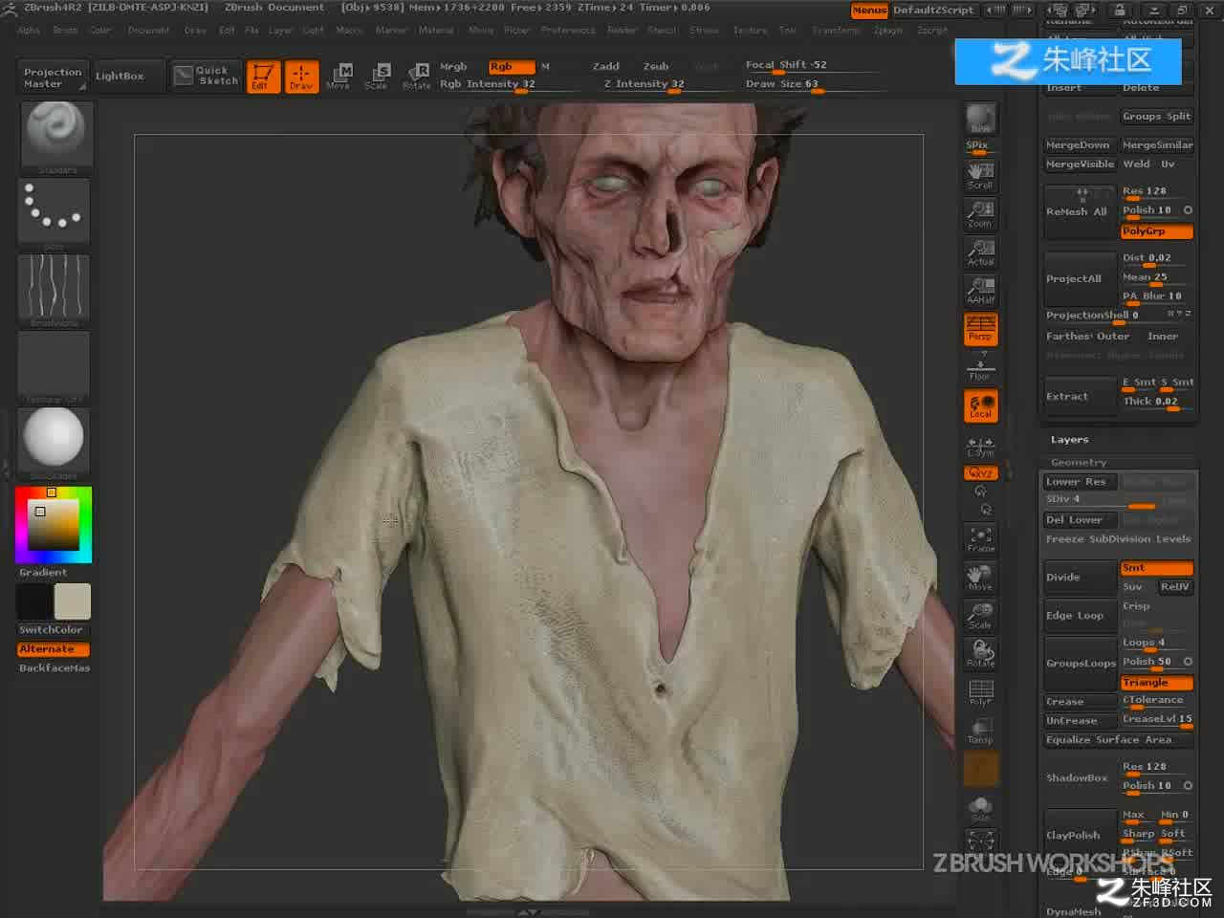1224x918 pixels.
Task: Toggle the Triangle option
Action: point(1156,683)
